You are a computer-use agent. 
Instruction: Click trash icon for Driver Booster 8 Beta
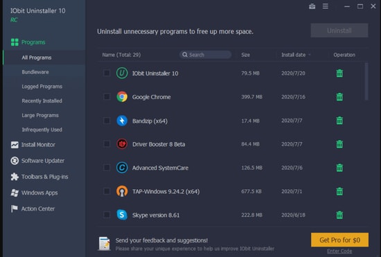click(339, 144)
